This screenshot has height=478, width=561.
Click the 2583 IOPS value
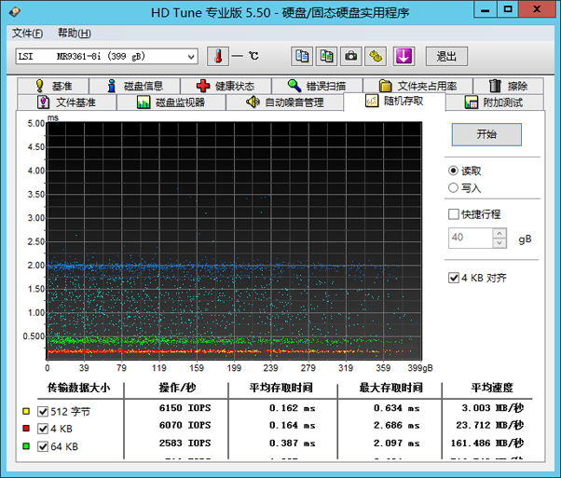point(185,444)
